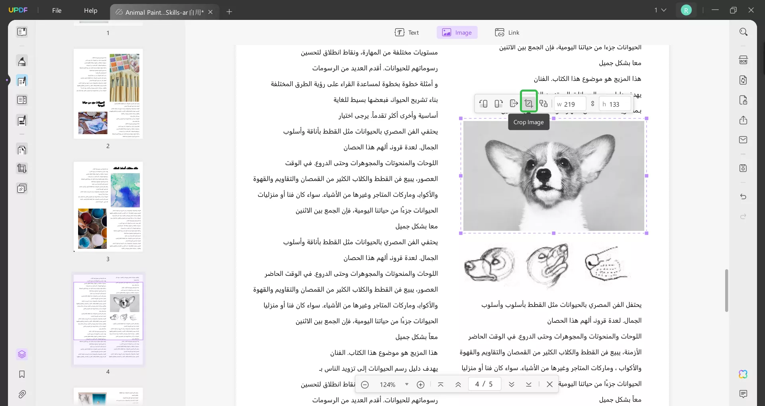Open the search panel
The height and width of the screenshot is (406, 765).
coord(744,31)
